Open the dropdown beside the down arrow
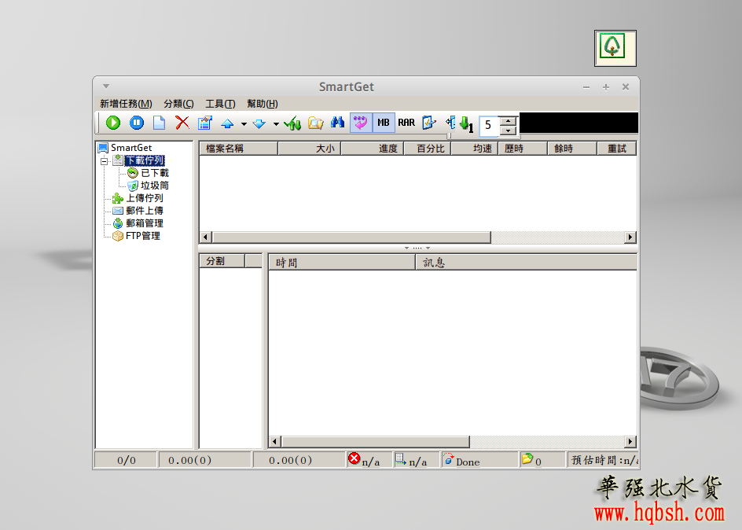 click(x=276, y=124)
